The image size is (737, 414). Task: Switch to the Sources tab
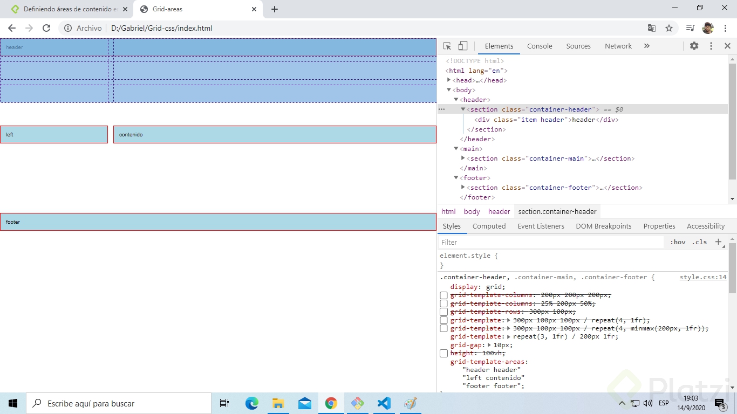pos(578,46)
